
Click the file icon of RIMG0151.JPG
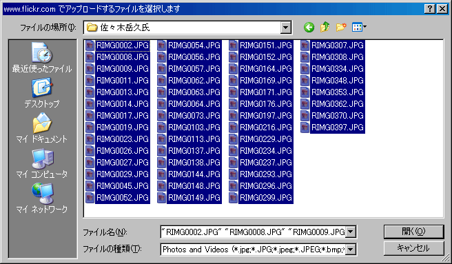pyautogui.click(x=233, y=45)
